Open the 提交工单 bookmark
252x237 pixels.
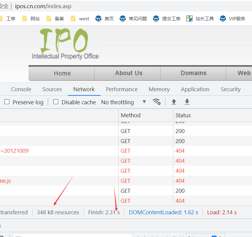(x=167, y=18)
